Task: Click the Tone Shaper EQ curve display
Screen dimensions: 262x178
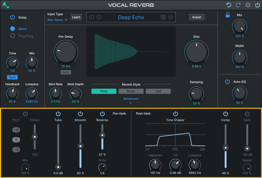Action: [x=175, y=135]
